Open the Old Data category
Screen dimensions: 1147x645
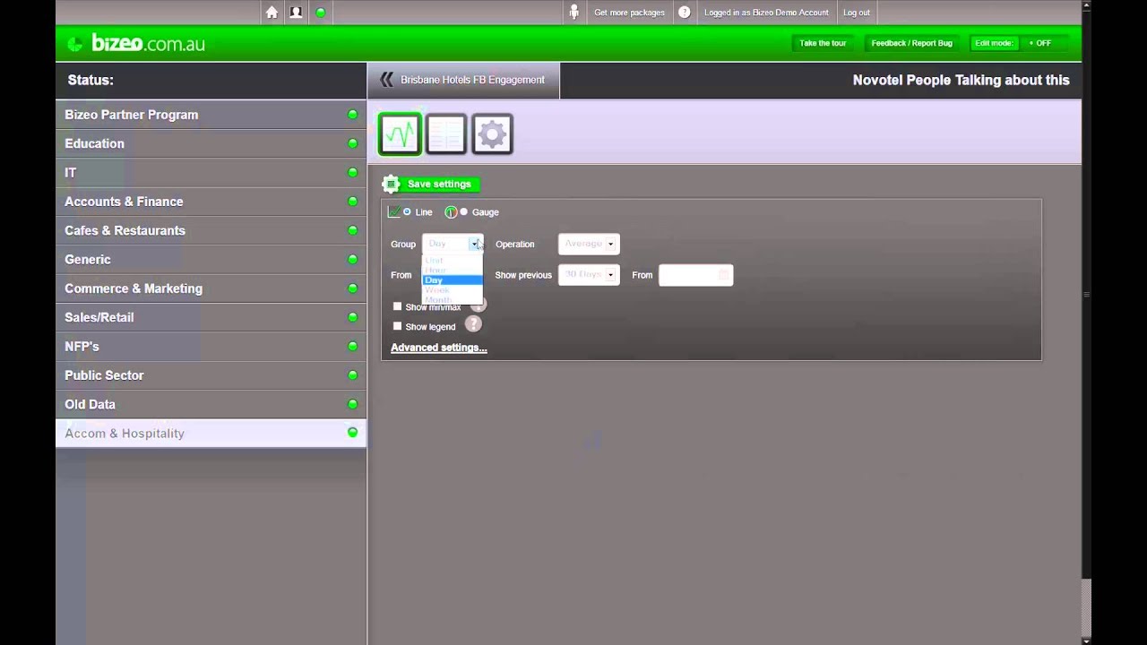[211, 404]
